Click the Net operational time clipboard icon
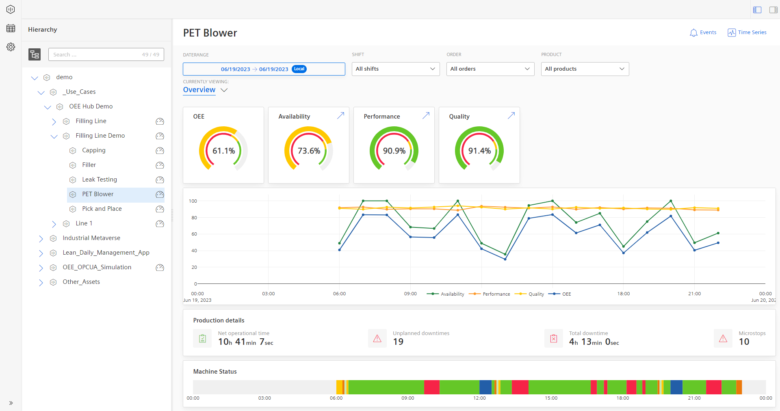This screenshot has width=780, height=411. (202, 338)
